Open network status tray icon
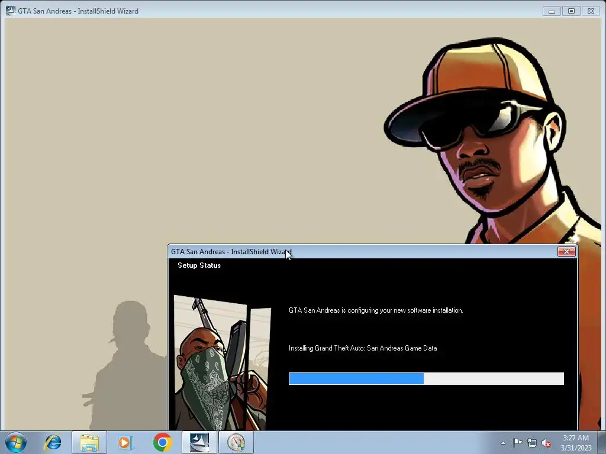The height and width of the screenshot is (454, 606). coord(532,443)
